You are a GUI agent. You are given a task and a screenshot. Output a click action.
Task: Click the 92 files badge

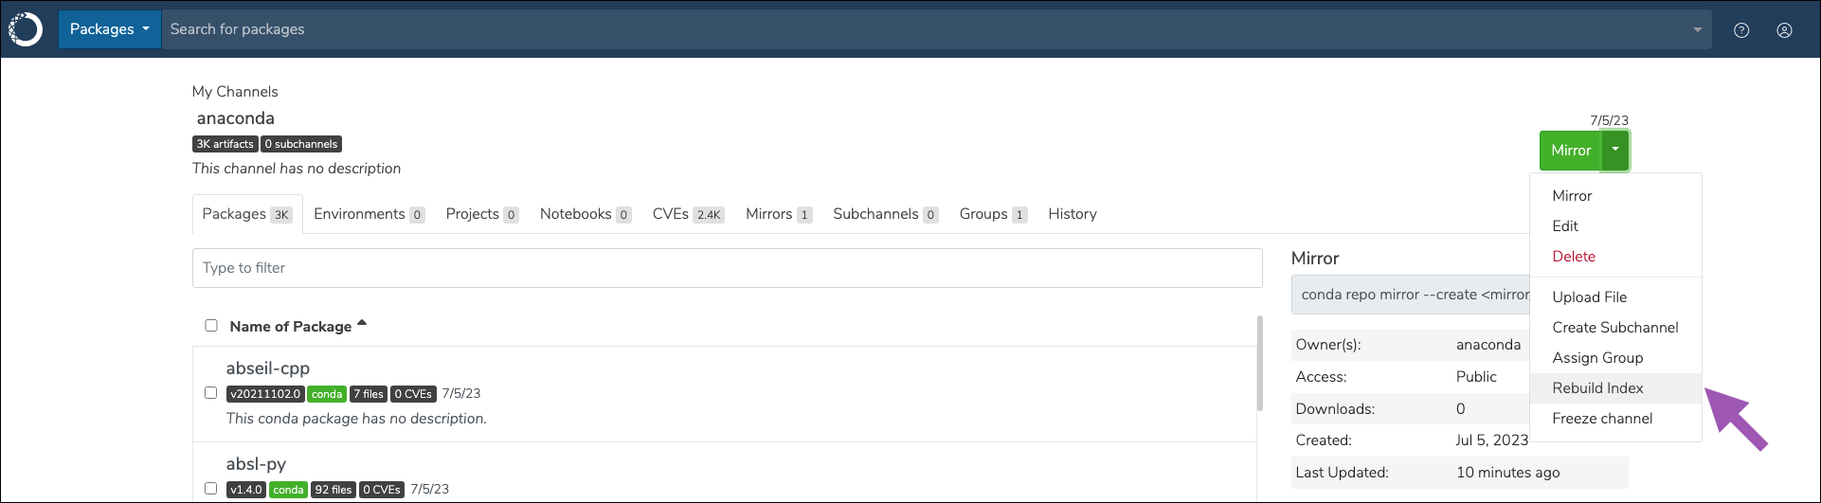click(x=334, y=490)
